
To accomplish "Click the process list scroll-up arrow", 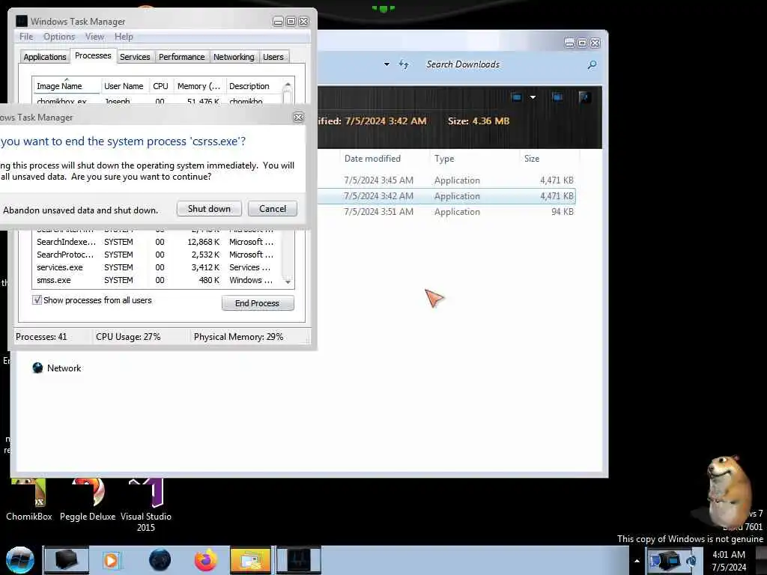I will (288, 85).
